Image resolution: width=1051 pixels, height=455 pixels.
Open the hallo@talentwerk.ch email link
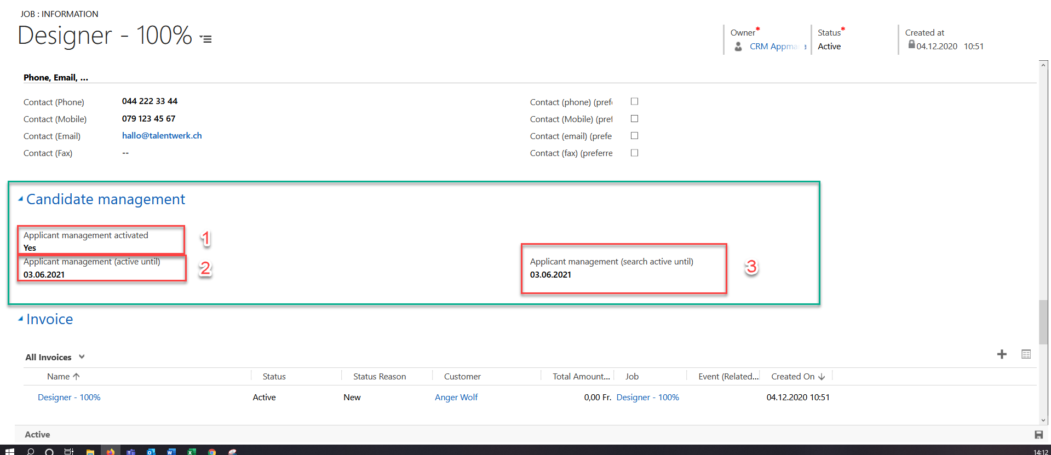point(162,136)
